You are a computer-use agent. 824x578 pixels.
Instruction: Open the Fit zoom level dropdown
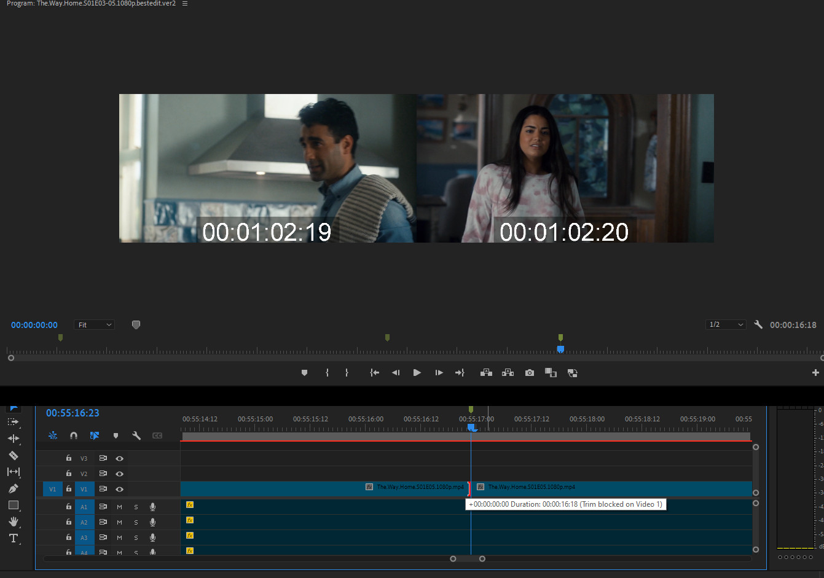coord(95,325)
